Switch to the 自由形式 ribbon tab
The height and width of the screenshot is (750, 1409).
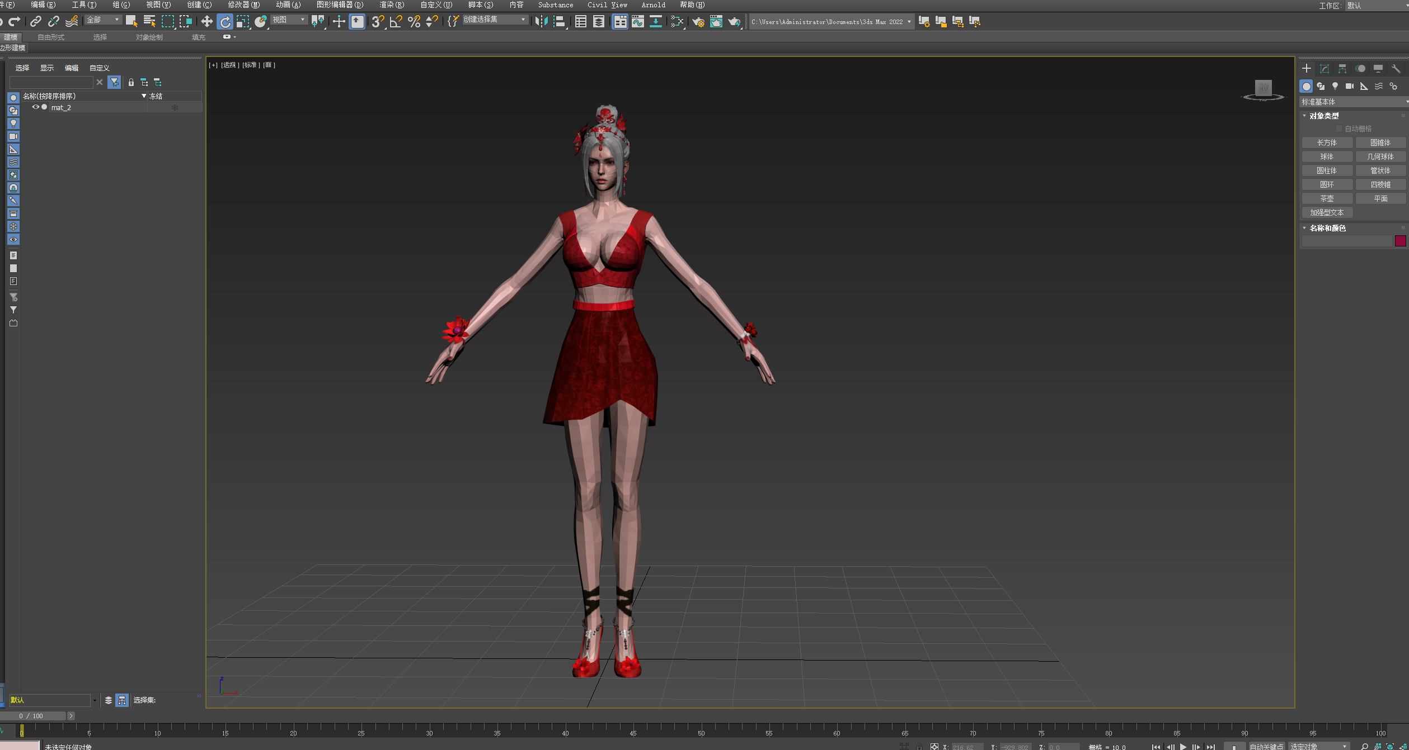click(51, 37)
